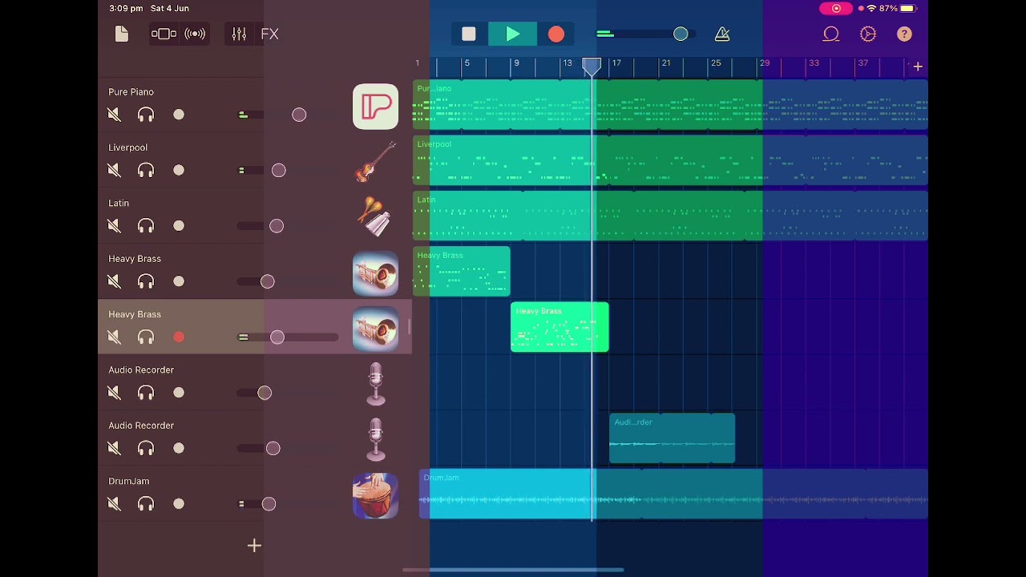This screenshot has height=577, width=1026.
Task: Mute the first Heavy Brass track
Action: (114, 281)
